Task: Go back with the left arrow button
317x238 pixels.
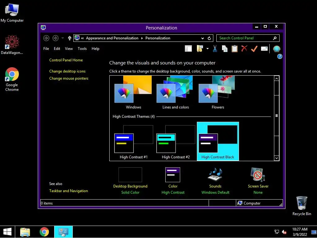Action: tap(46, 38)
